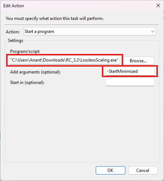Click the Start in (optional): label
The height and width of the screenshot is (181, 164).
point(27,83)
